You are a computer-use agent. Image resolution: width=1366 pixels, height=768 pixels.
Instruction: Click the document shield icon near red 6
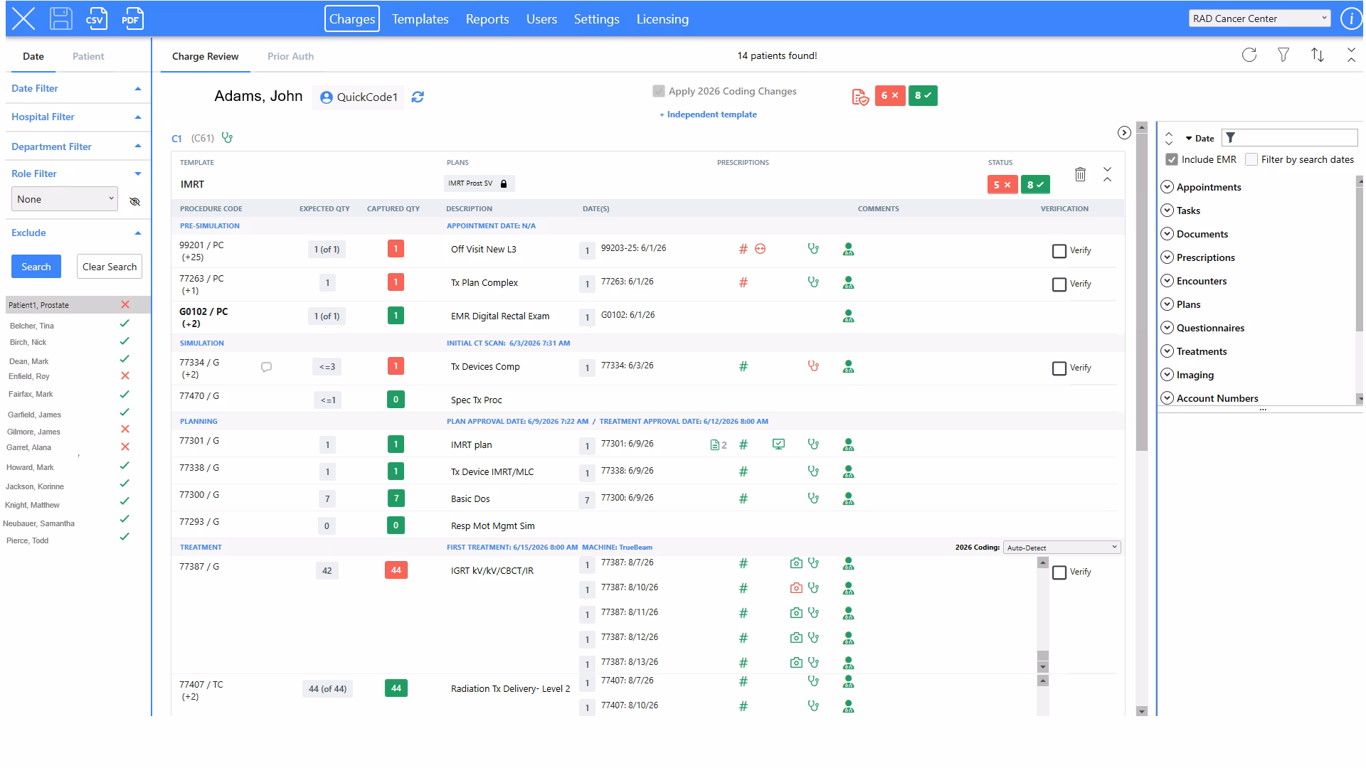(860, 97)
